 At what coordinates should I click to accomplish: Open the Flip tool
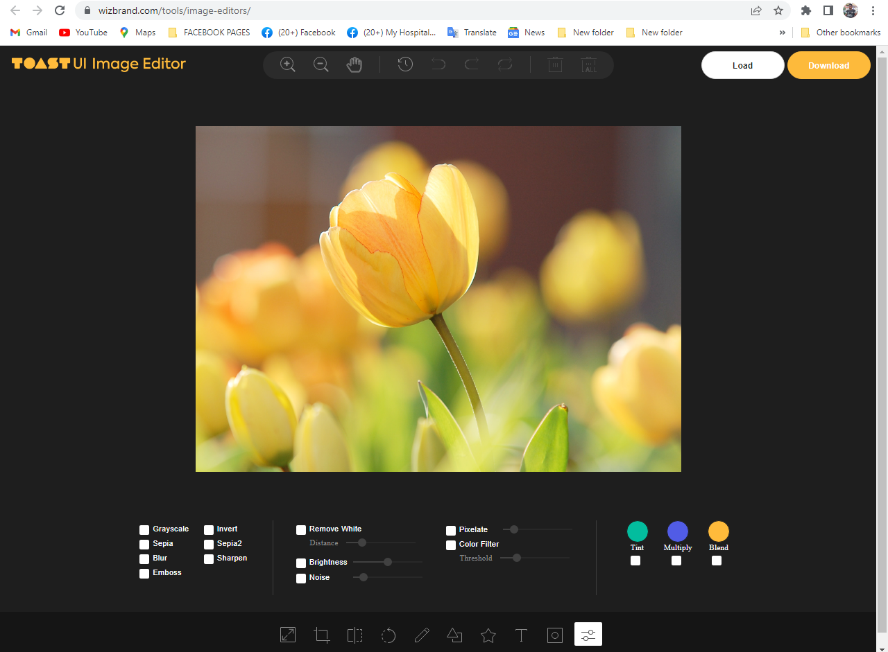point(355,634)
